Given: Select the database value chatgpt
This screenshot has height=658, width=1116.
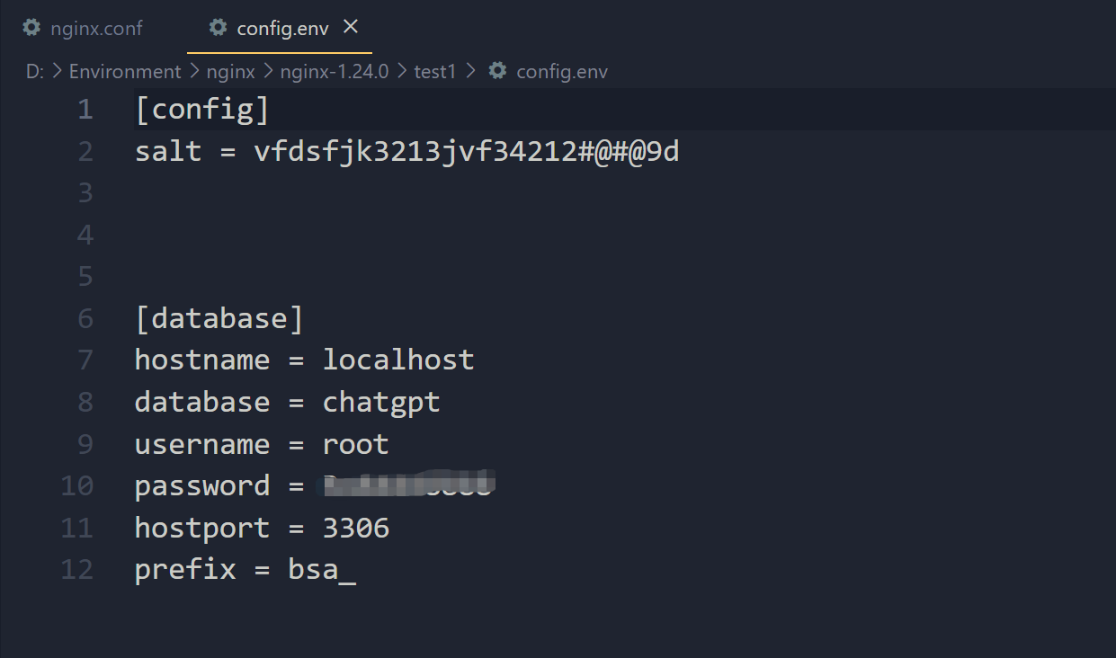Looking at the screenshot, I should [381, 402].
